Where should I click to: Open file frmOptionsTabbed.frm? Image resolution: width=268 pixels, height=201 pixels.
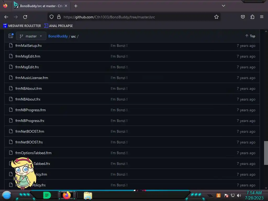[x=33, y=153]
